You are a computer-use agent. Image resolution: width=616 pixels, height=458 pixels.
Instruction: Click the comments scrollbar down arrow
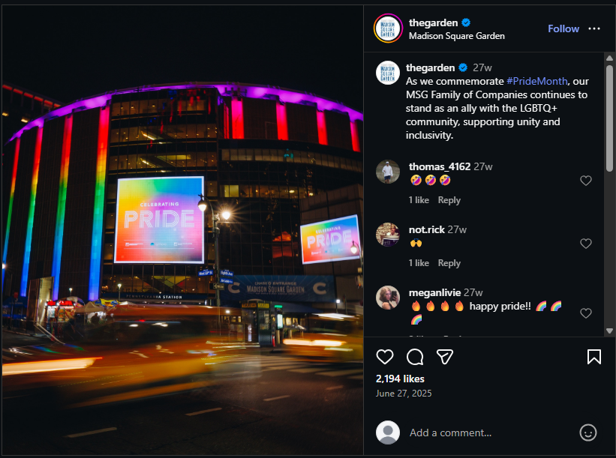609,331
